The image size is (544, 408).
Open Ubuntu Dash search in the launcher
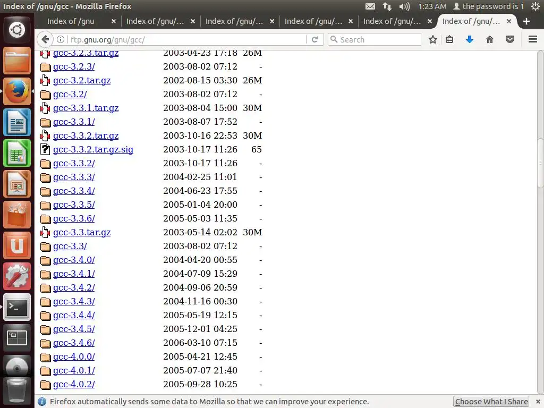(x=16, y=30)
